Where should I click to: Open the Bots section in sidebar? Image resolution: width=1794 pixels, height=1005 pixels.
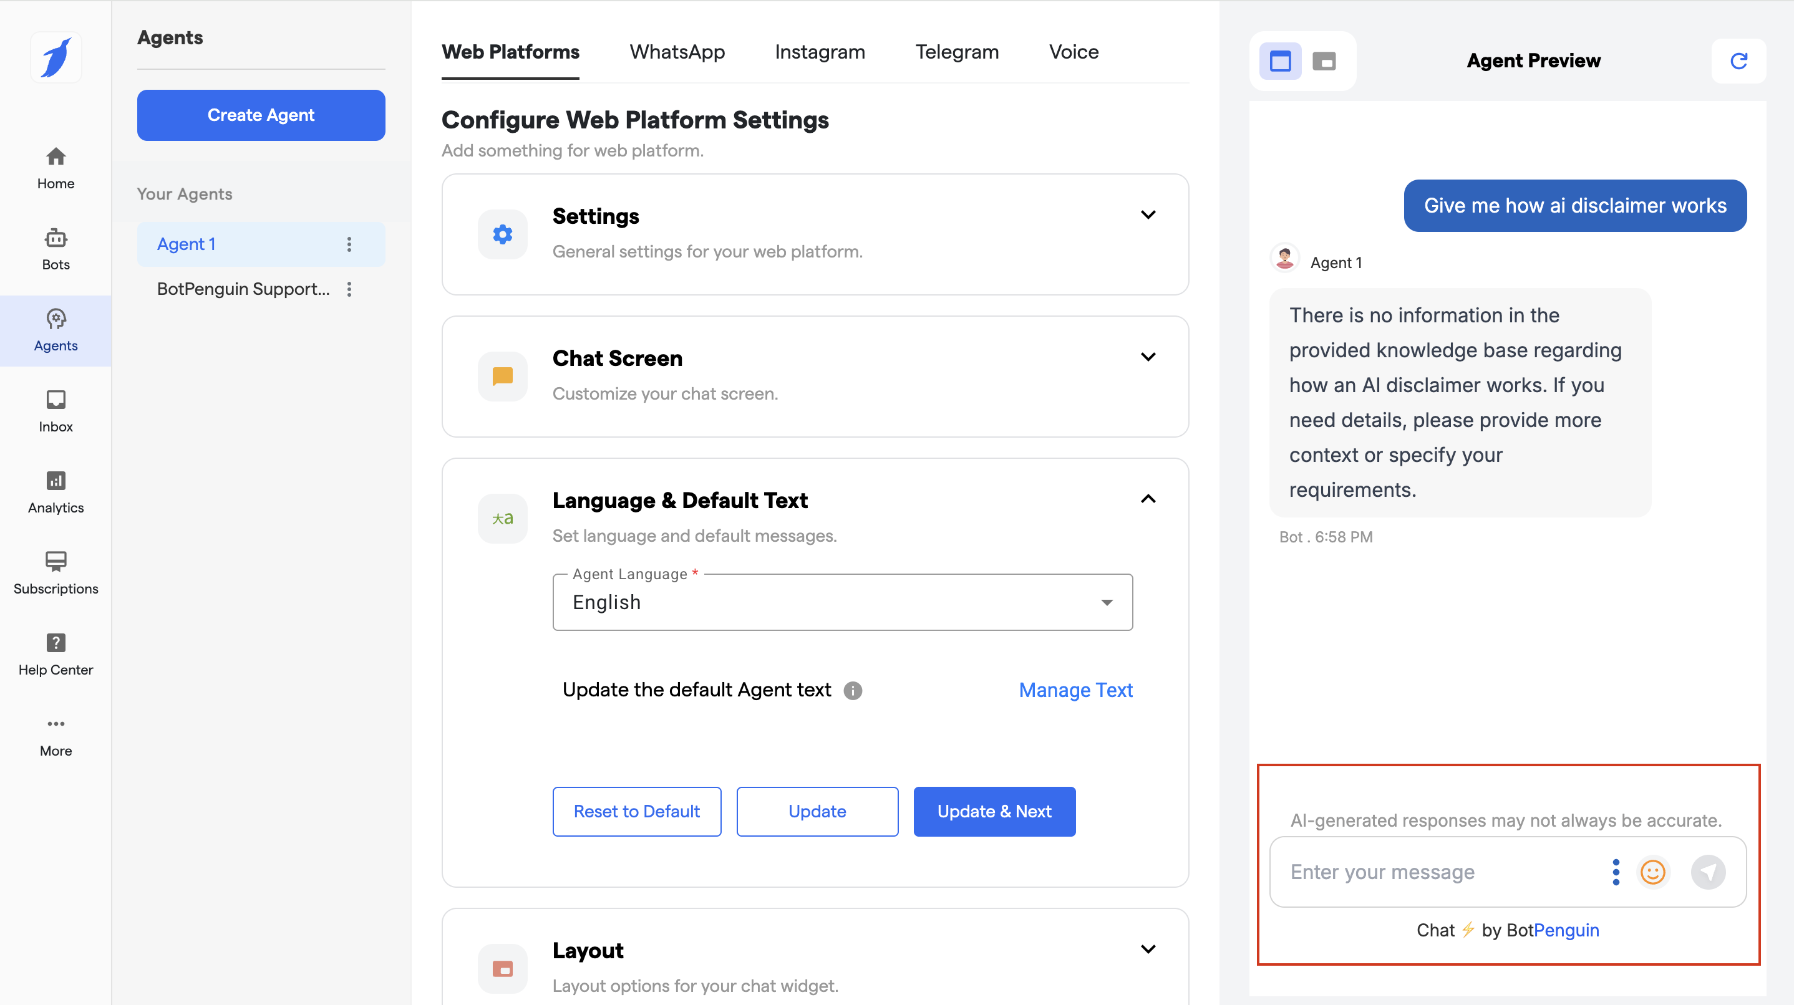point(56,249)
